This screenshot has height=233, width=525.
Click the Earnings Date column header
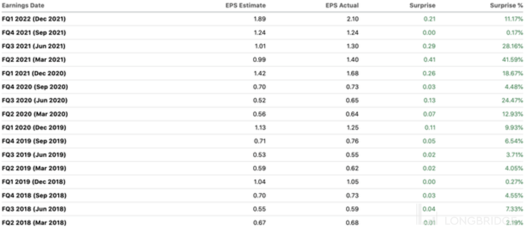point(23,6)
